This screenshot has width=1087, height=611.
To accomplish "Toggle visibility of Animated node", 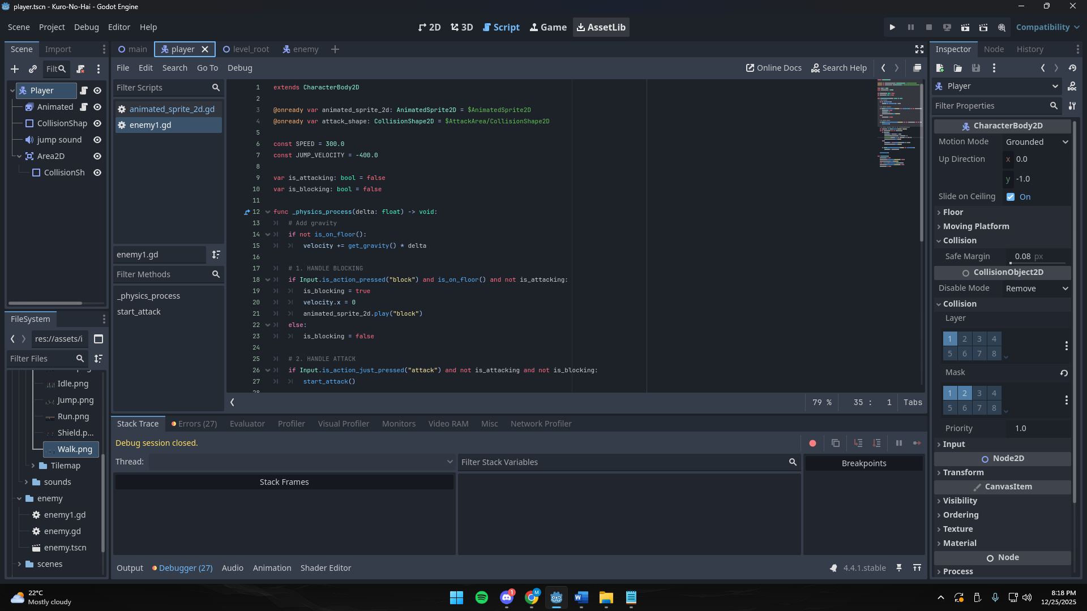I will 97,107.
